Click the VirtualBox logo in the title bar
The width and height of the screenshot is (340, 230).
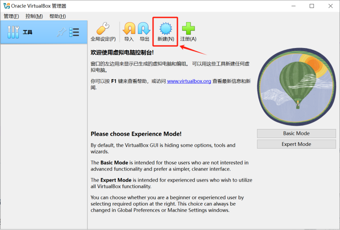point(7,6)
